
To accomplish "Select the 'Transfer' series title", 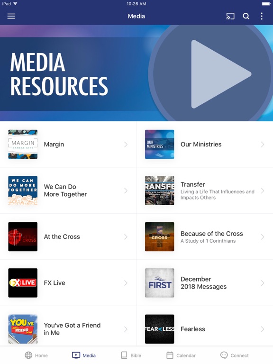I will (193, 184).
